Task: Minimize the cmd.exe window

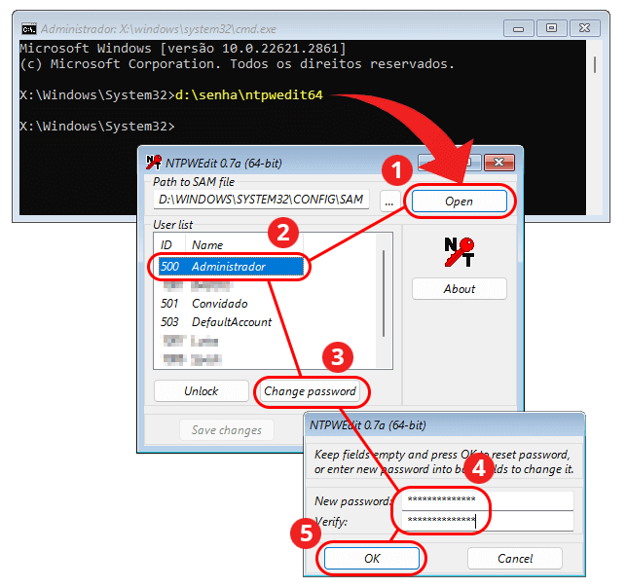Action: (x=519, y=28)
